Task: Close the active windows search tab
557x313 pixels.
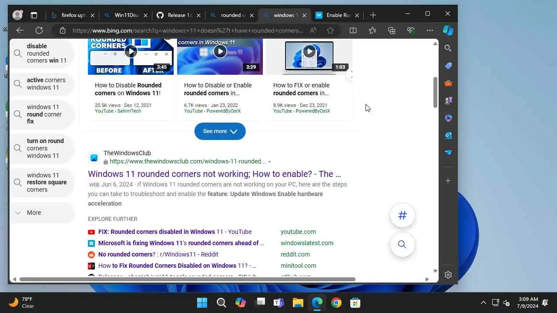Action: coord(304,15)
